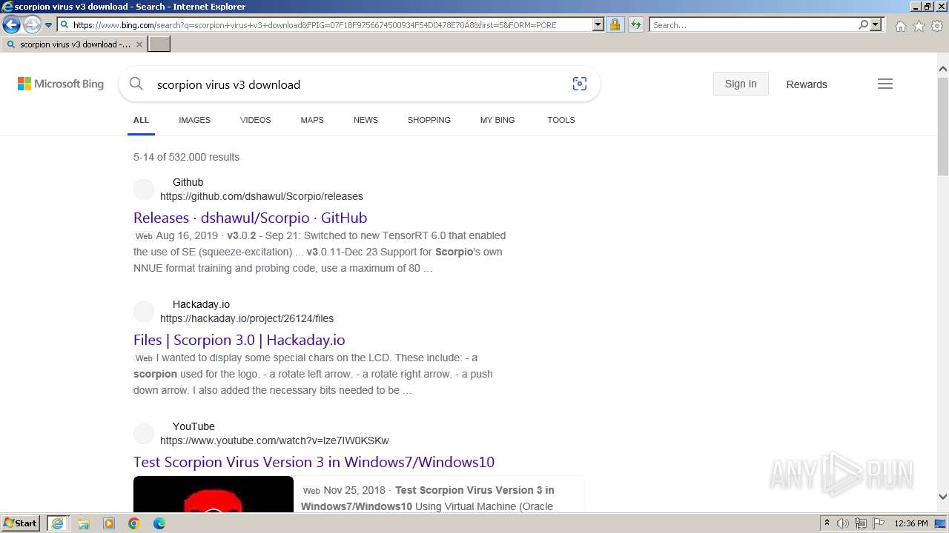Open the Releases dshawul/Scorpio GitHub link
949x533 pixels.
click(250, 218)
